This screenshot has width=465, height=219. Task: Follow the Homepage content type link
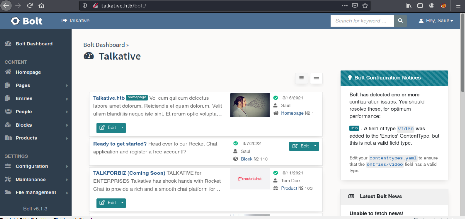pos(292,113)
